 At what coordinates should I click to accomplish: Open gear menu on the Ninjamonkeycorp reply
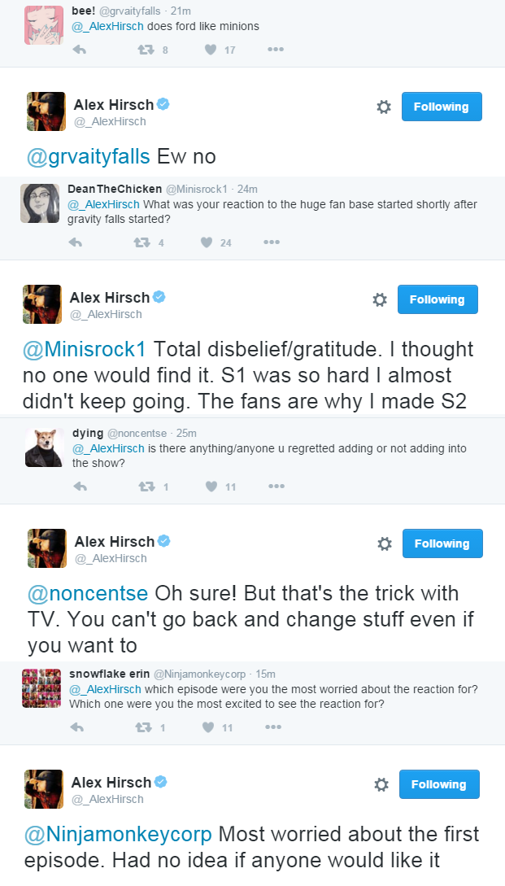click(x=381, y=785)
